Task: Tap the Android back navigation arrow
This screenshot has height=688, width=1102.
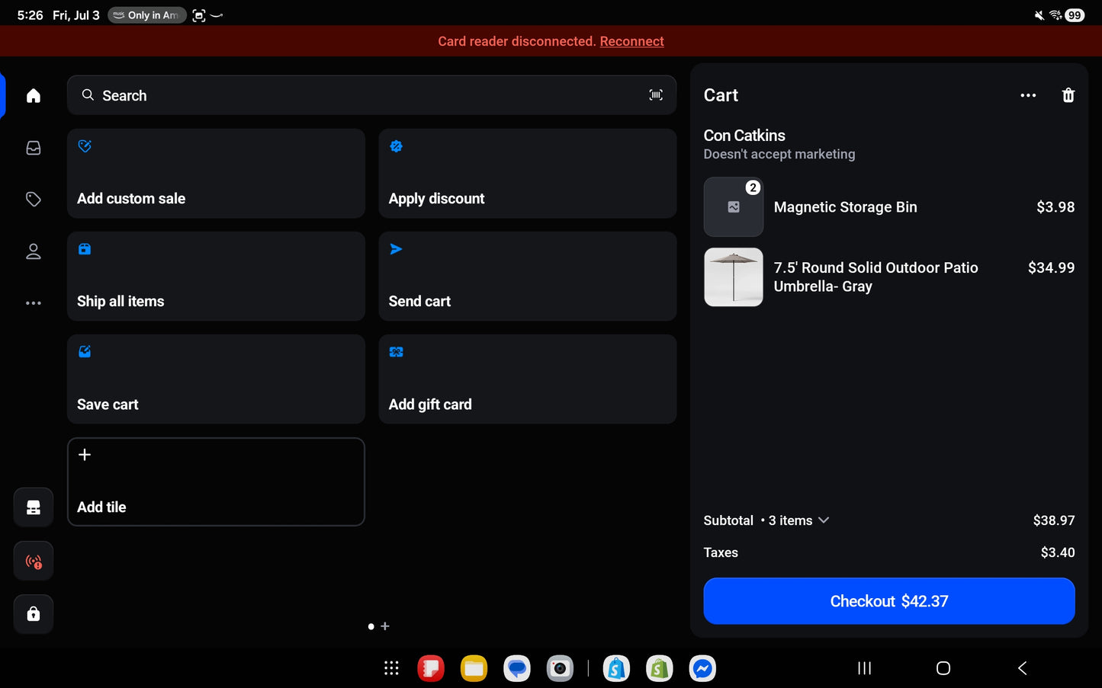Action: tap(1023, 668)
